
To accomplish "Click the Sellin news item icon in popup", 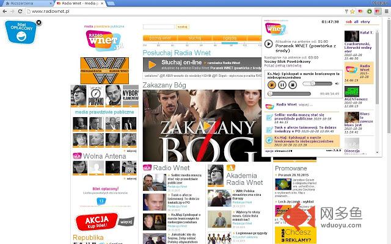I will pos(269,117).
